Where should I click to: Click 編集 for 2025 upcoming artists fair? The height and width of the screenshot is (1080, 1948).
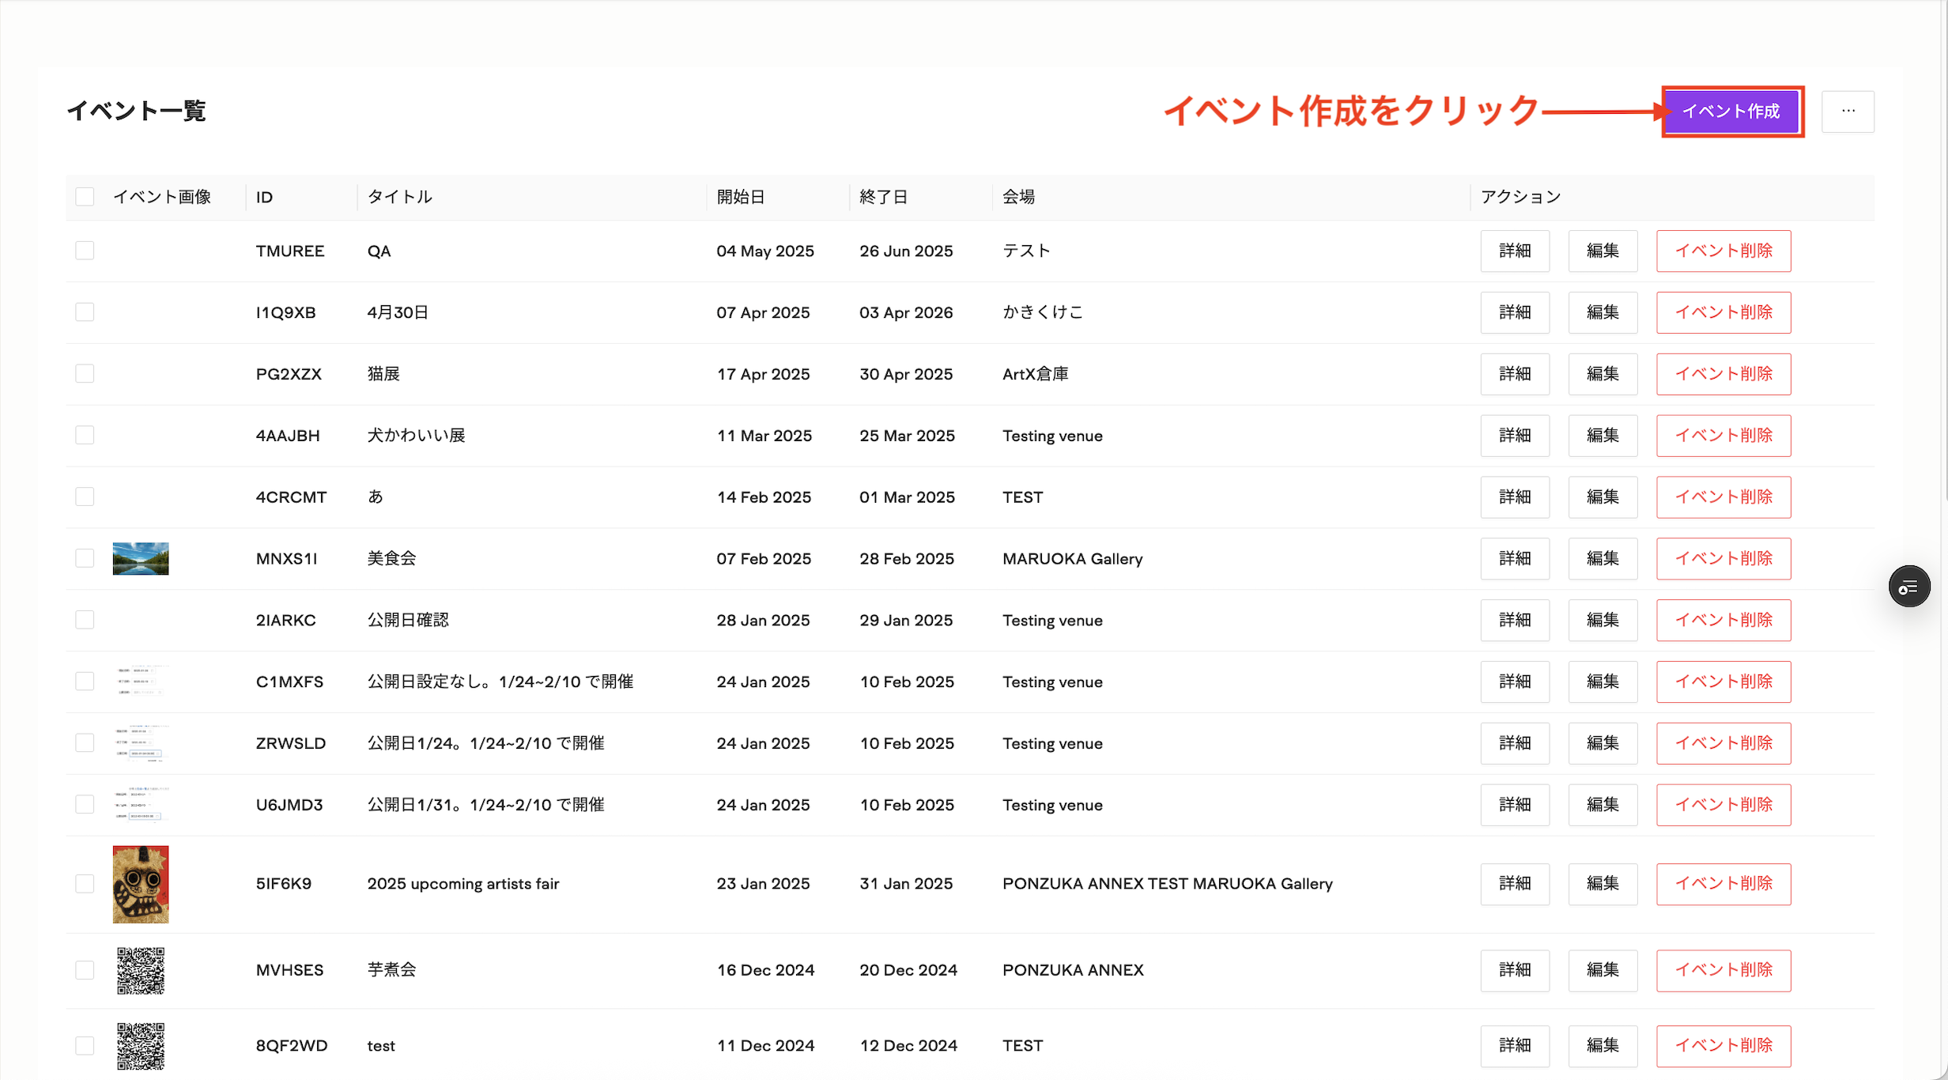tap(1602, 884)
